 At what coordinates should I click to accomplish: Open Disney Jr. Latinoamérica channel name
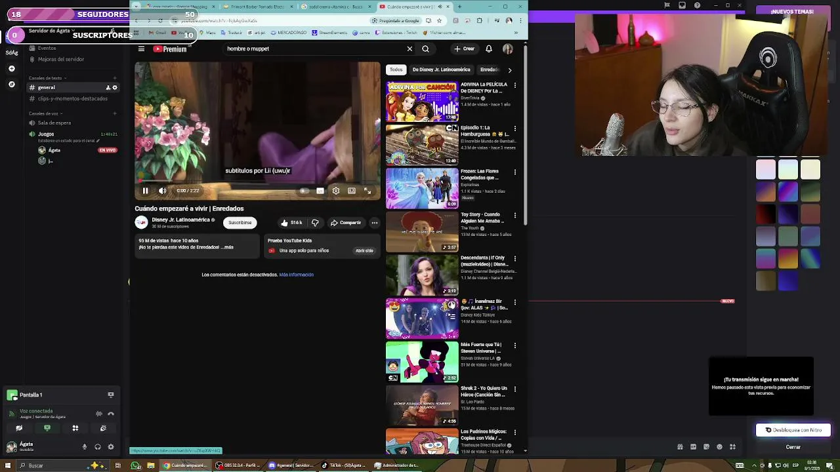tap(180, 220)
